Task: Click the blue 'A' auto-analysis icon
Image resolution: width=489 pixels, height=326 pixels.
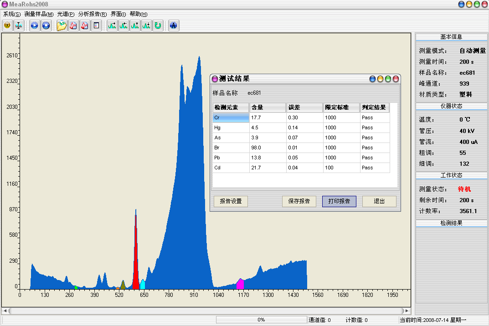Action: click(173, 25)
